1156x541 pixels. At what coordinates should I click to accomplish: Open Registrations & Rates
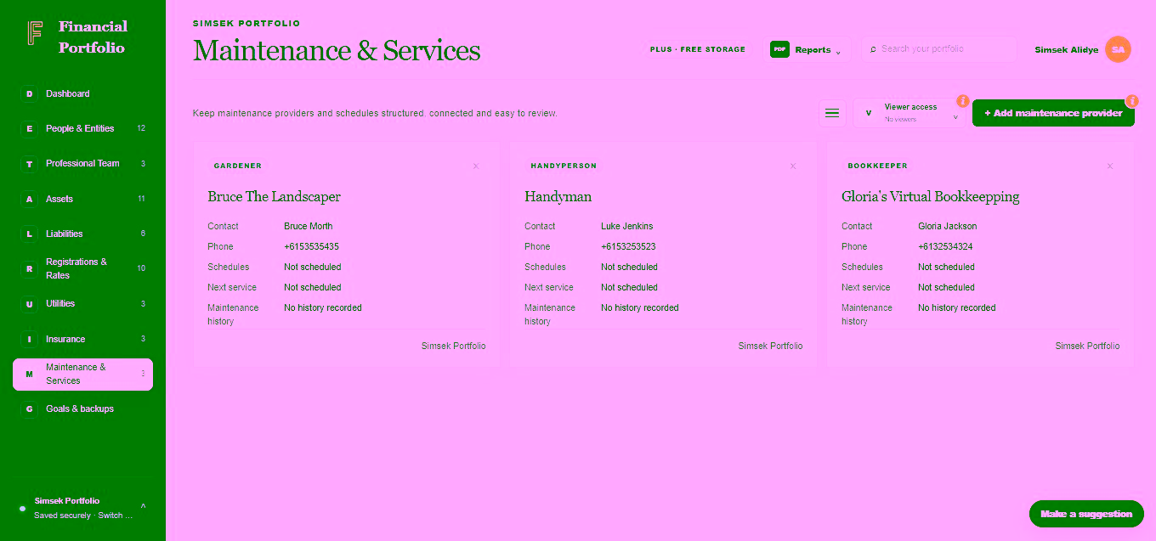pyautogui.click(x=82, y=269)
